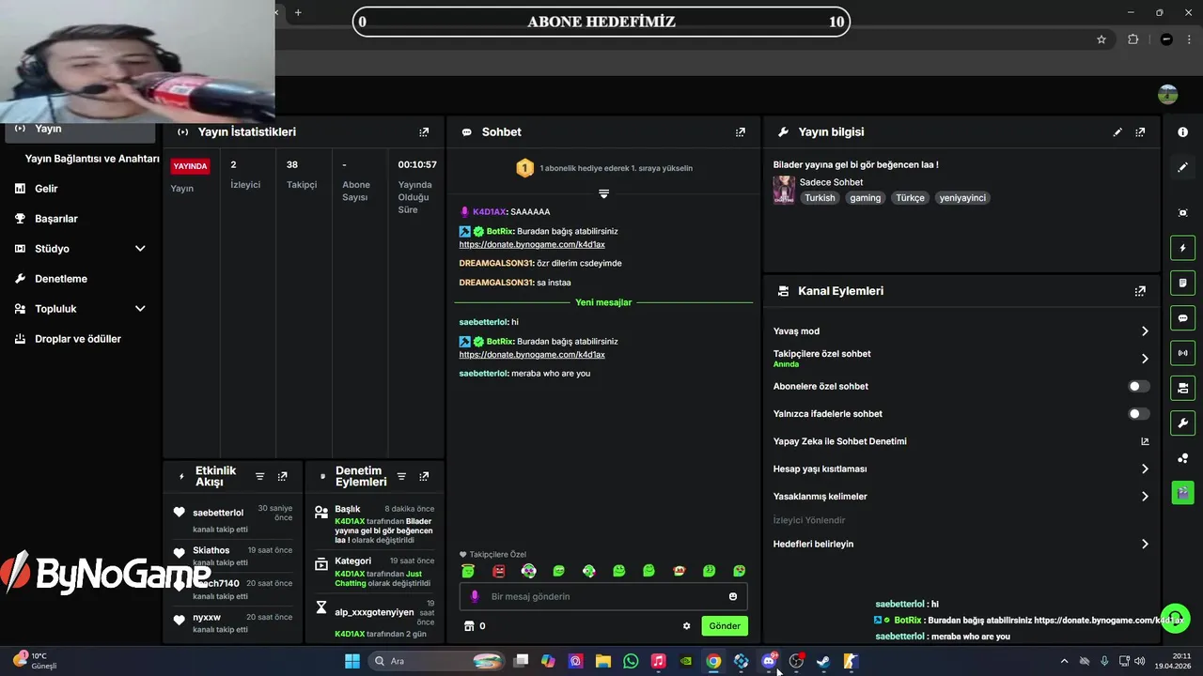Click the chat bubble icon in right sidebar
The image size is (1203, 676).
1182,318
